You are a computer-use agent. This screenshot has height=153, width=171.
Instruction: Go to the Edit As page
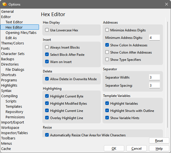(x=11, y=38)
